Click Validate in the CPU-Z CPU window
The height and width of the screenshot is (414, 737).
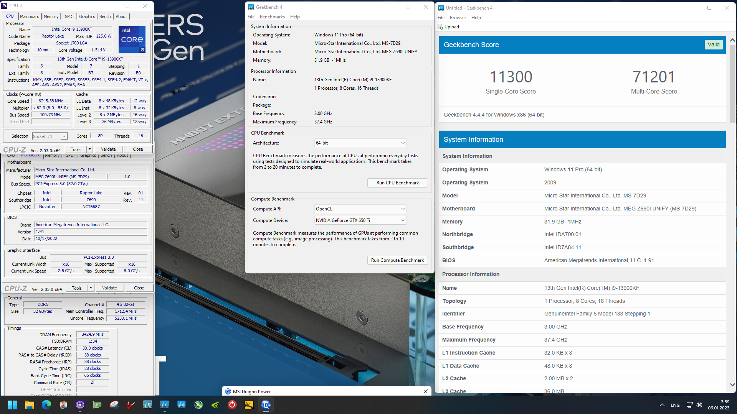pos(108,149)
